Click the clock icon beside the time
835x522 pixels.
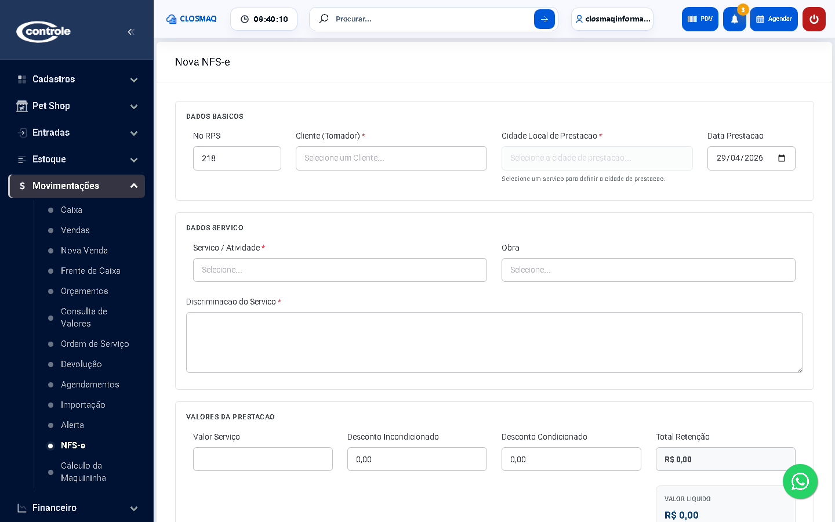point(245,19)
